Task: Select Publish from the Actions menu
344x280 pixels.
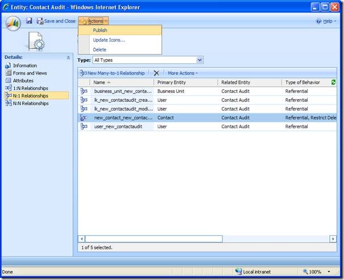Action: click(x=100, y=31)
